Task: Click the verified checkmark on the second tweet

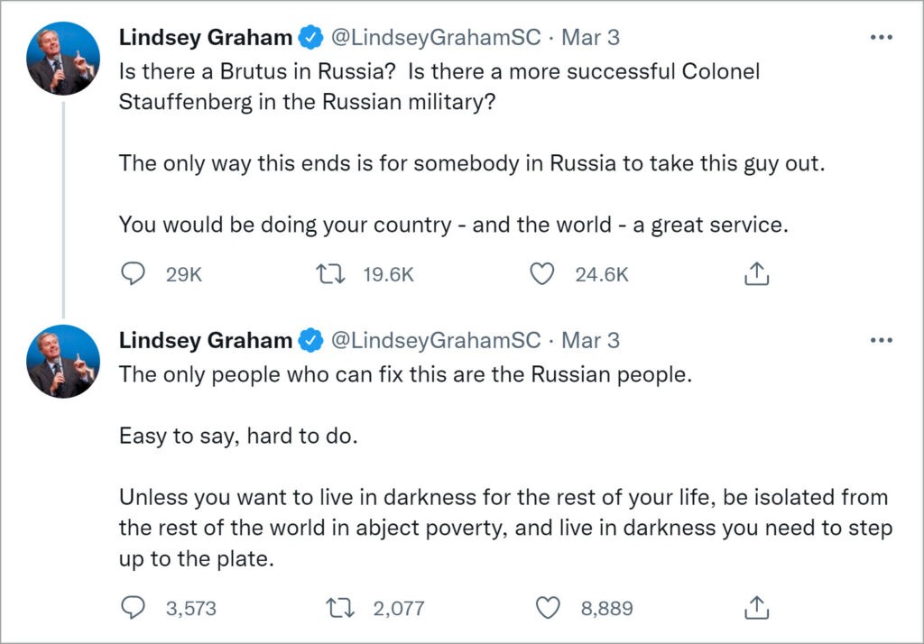Action: [x=310, y=340]
